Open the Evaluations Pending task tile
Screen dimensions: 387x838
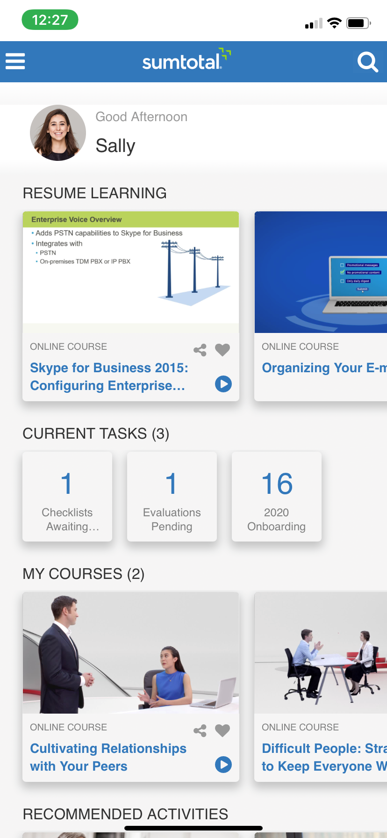pos(172,497)
